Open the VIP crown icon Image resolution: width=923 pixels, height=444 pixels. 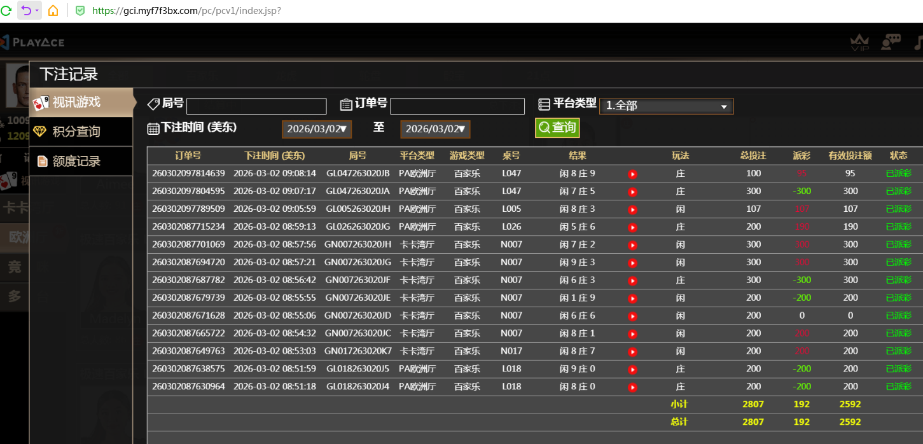(x=860, y=42)
